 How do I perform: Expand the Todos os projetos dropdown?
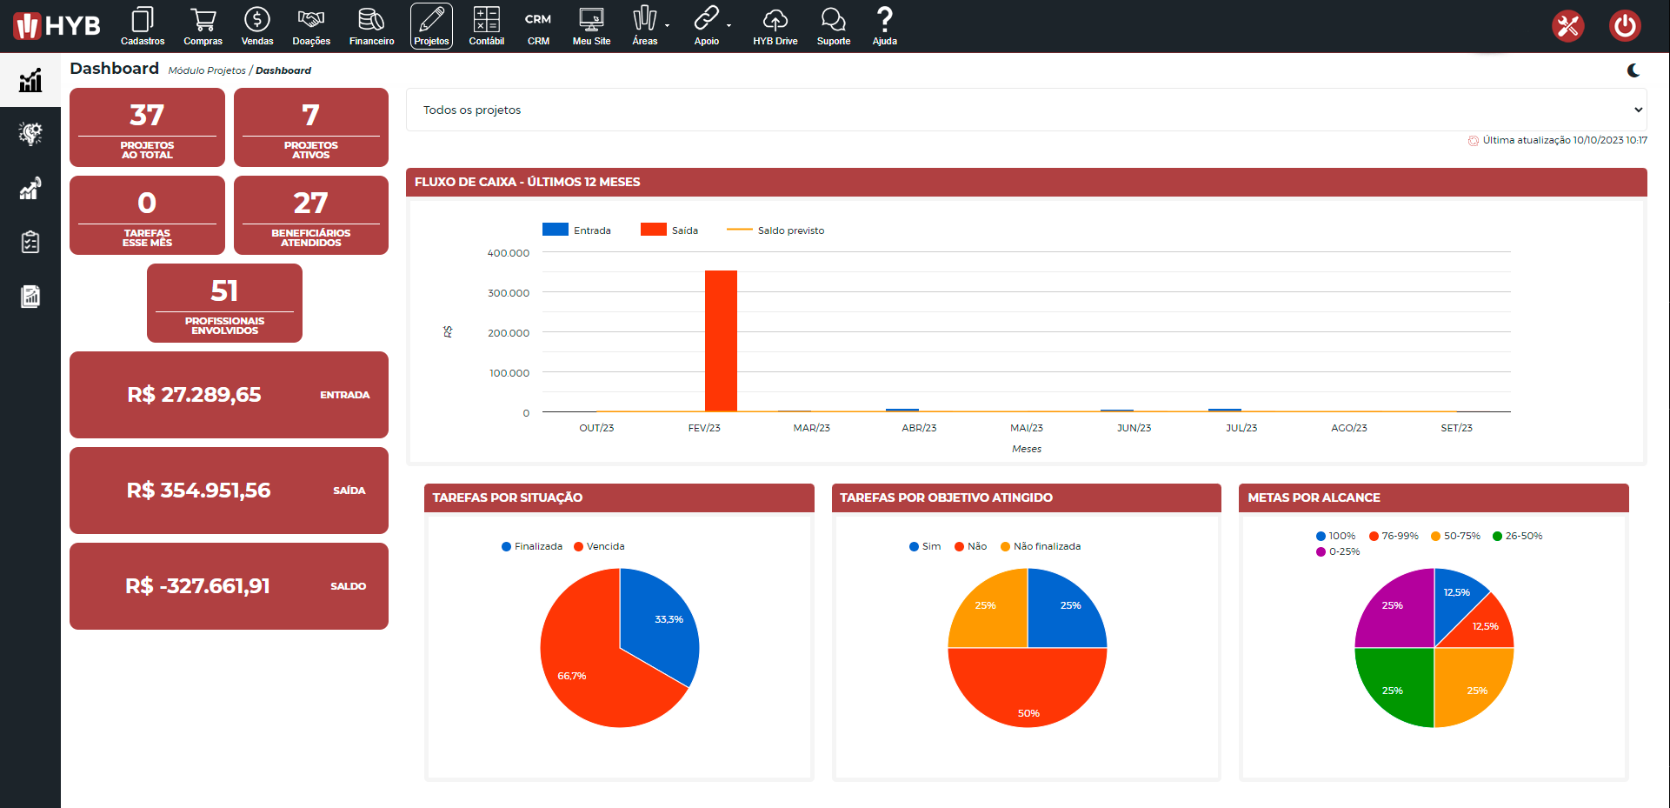click(x=1026, y=110)
